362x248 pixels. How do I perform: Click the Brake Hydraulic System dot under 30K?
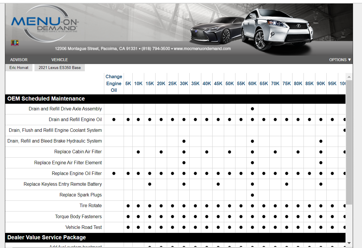point(184,141)
